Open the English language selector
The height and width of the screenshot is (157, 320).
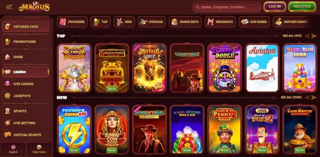13,150
